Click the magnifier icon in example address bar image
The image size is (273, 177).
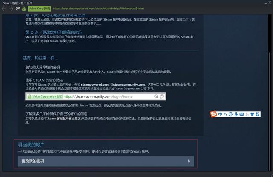click(x=157, y=97)
